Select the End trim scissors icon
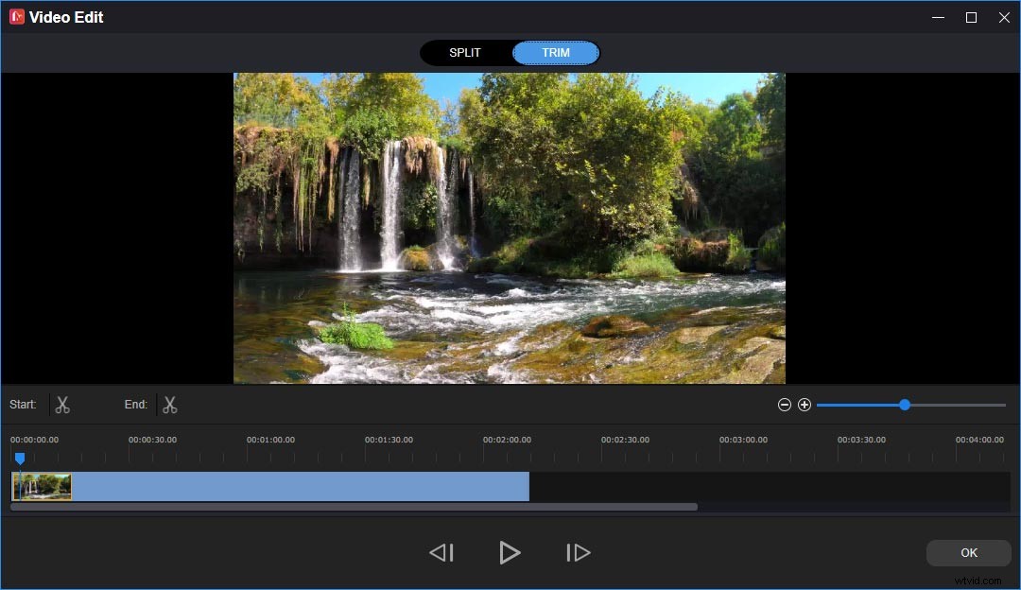Screen dimensions: 1021x590 coord(170,404)
